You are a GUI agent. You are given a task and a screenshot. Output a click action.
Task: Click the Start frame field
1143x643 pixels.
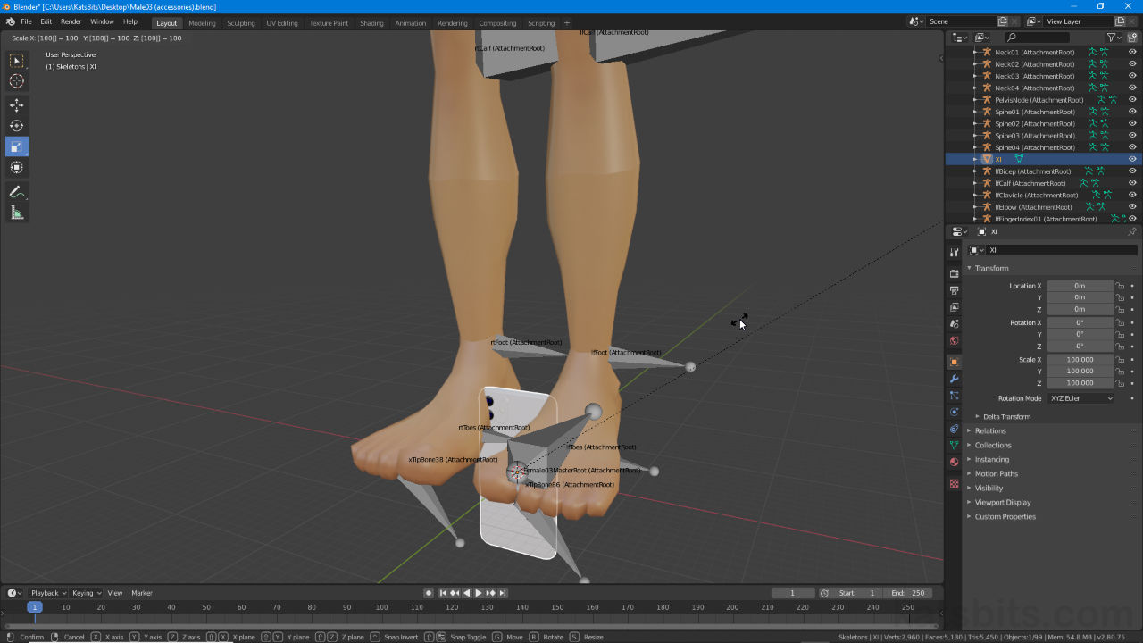coord(858,593)
